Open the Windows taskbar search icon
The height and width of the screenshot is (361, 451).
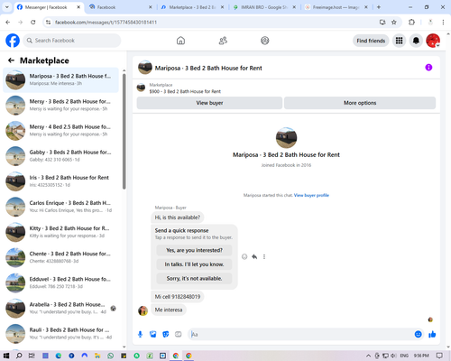point(19,356)
